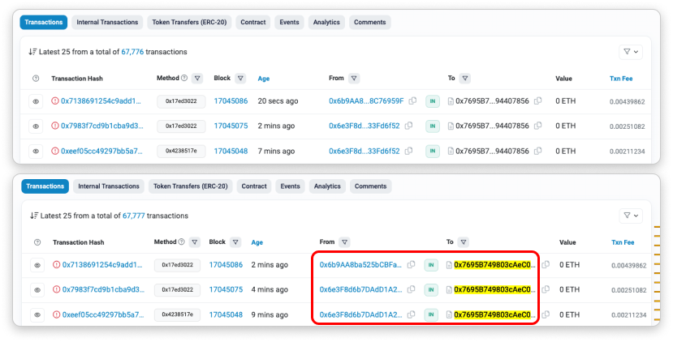
Task: Click question mark header icon in 67,776 panel
Action: (36, 79)
